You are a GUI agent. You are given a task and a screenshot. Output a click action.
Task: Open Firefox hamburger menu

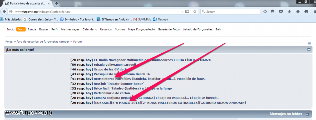314,12
